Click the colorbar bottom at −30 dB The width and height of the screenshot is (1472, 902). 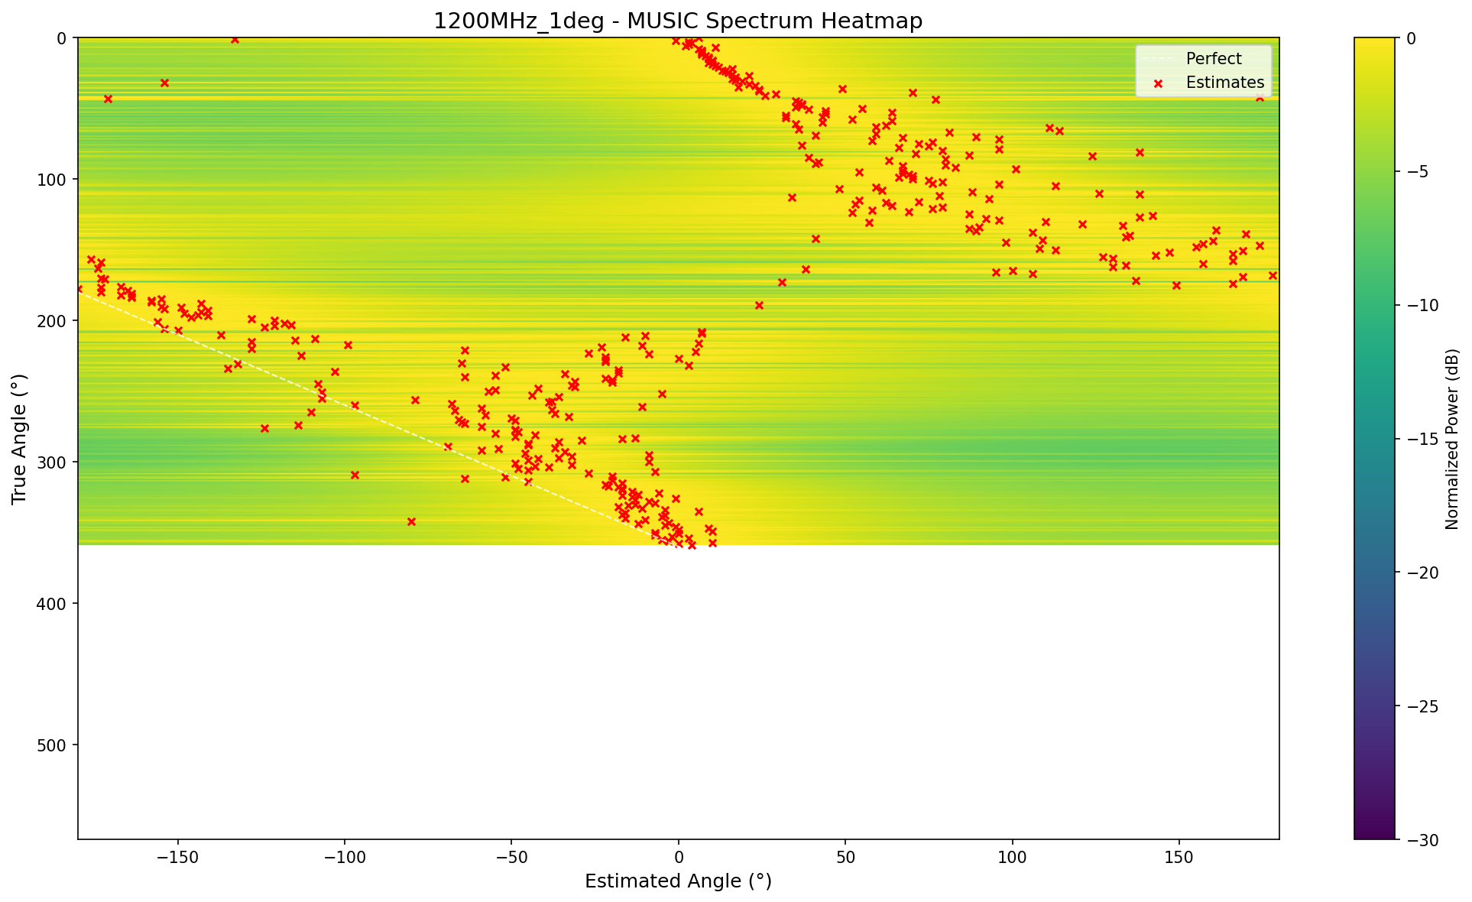tap(1373, 837)
